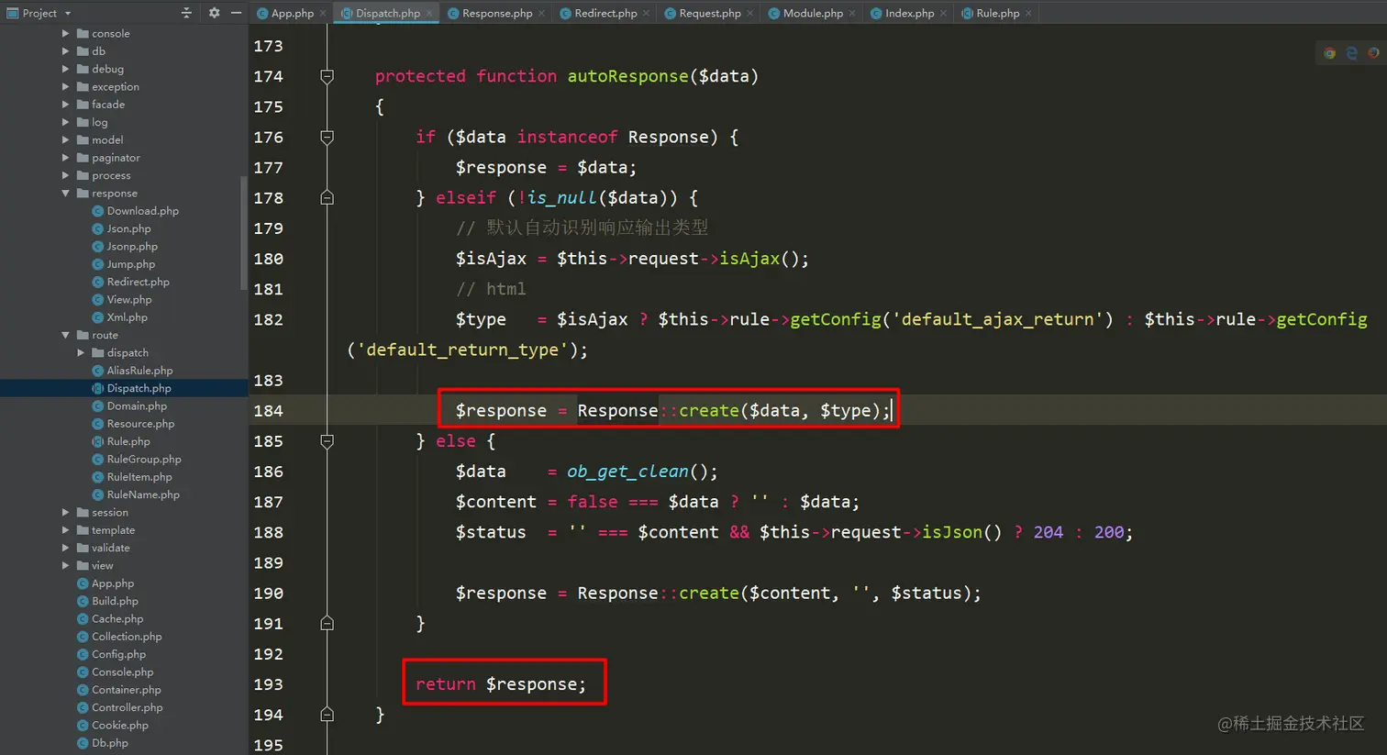Click the Chrome browser preview icon
Viewport: 1387px width, 755px height.
(x=1329, y=53)
